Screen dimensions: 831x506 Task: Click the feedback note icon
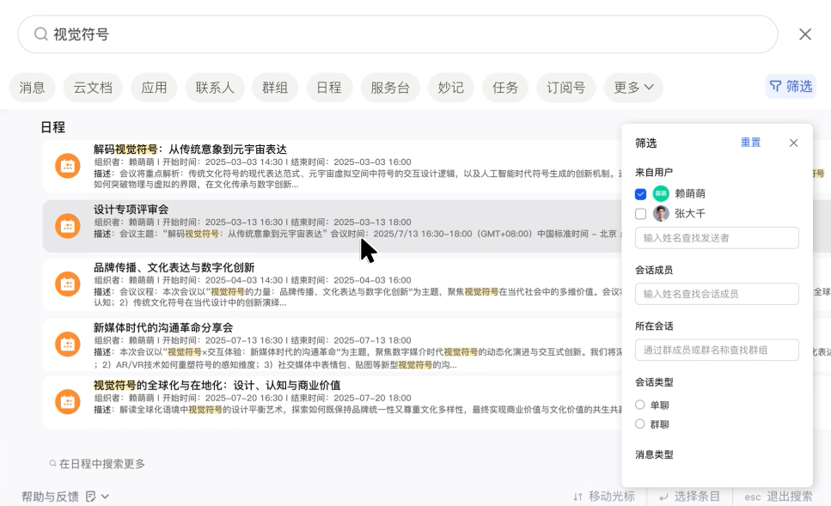(x=90, y=497)
